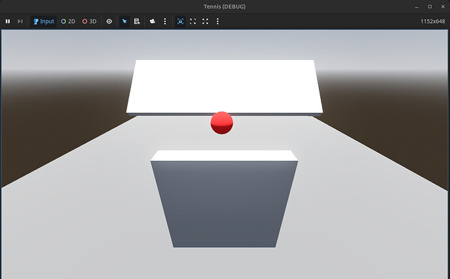Activate the select tool arrow icon
Screen dimensions: 450x279
125,22
